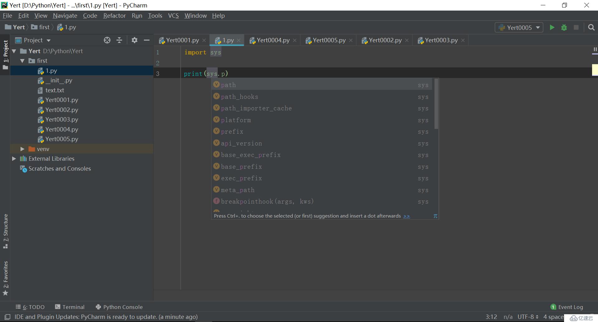Select platform completion suggestion
This screenshot has height=322, width=598.
click(321, 120)
